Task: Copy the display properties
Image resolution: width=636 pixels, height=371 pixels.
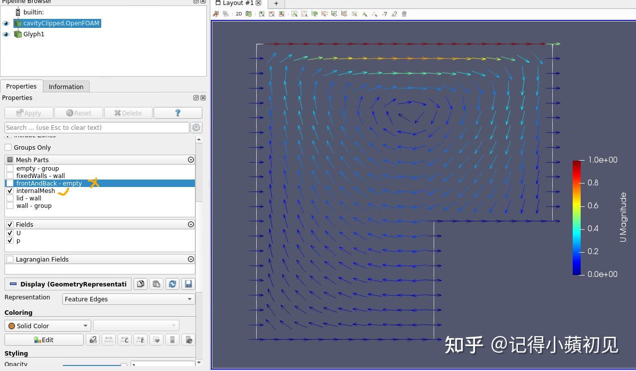Action: [140, 283]
